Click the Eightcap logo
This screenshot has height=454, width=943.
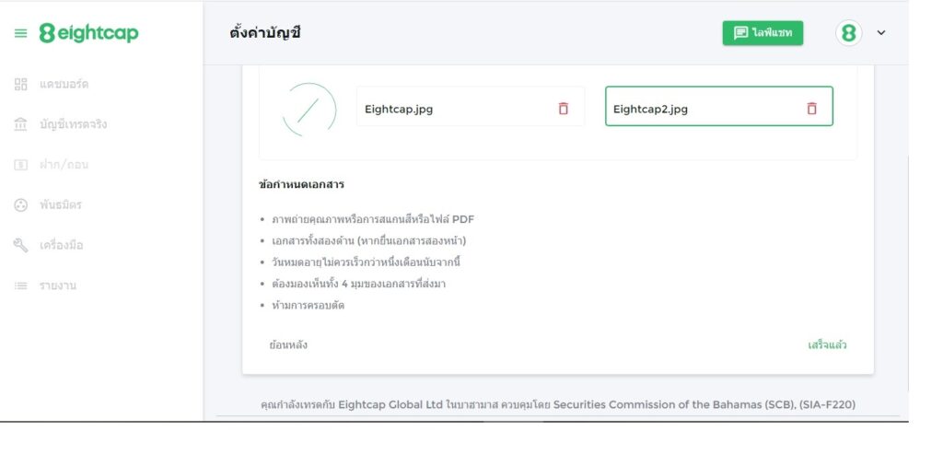[x=89, y=33]
